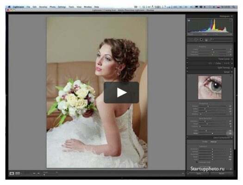
Task: Click the right panel vertical scrollbar
Action: coord(235,108)
